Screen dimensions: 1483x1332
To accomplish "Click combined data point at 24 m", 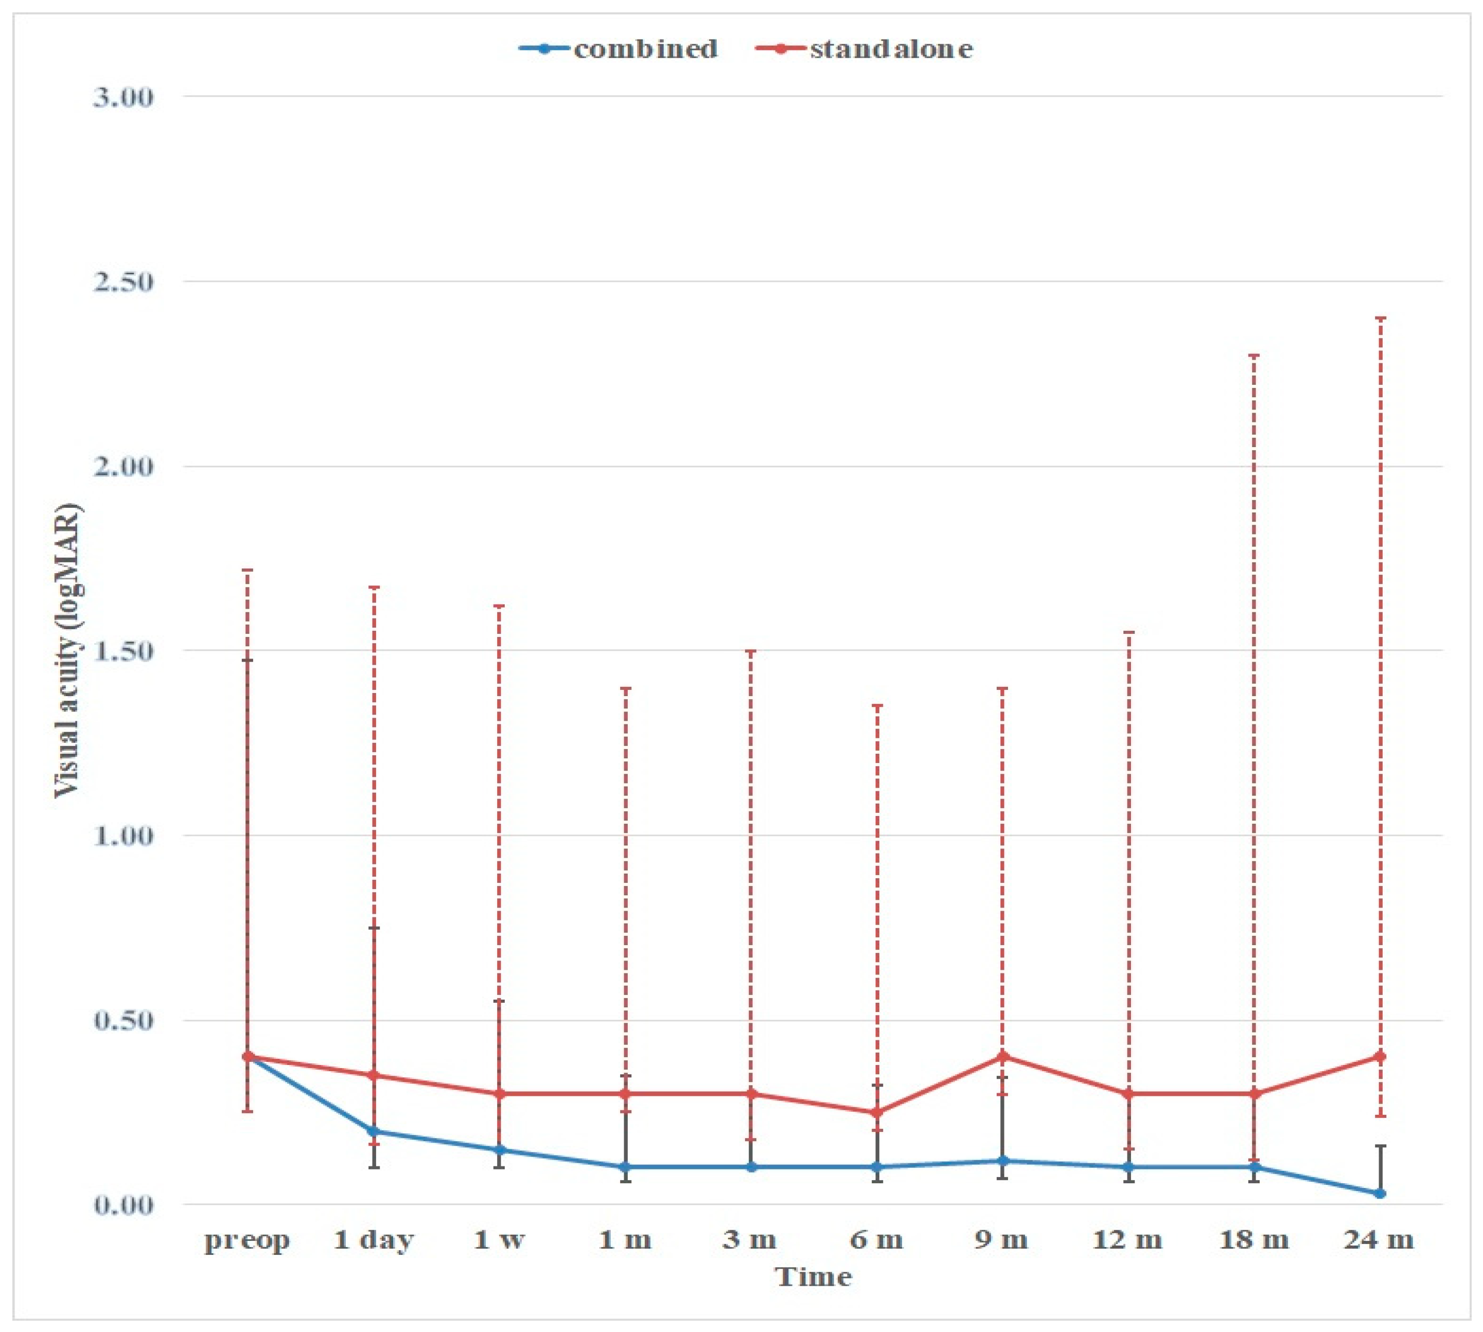I will 1381,1193.
